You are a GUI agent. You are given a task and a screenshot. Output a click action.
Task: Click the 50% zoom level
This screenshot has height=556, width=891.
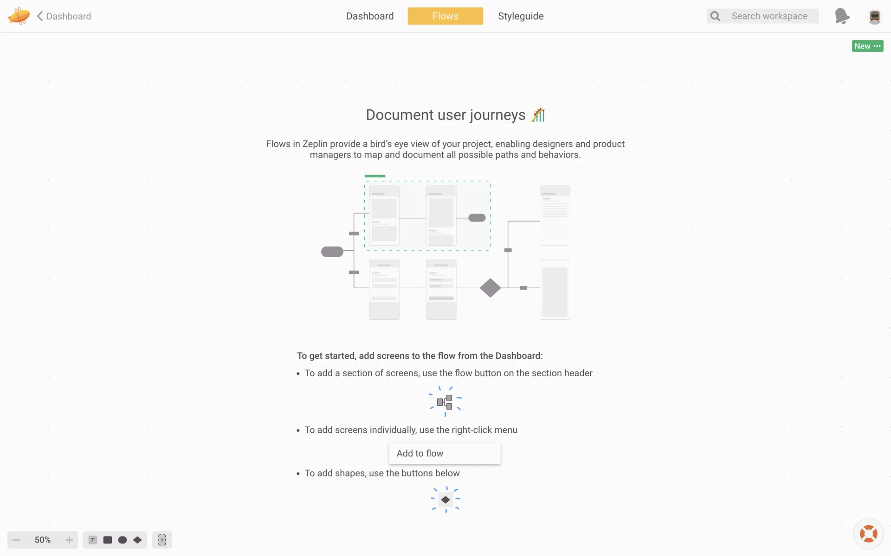[x=43, y=540]
